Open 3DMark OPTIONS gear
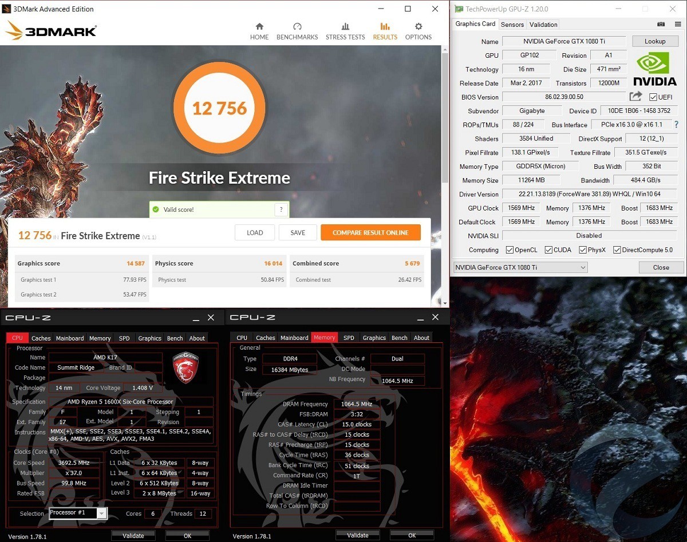This screenshot has height=542, width=687. pyautogui.click(x=418, y=31)
